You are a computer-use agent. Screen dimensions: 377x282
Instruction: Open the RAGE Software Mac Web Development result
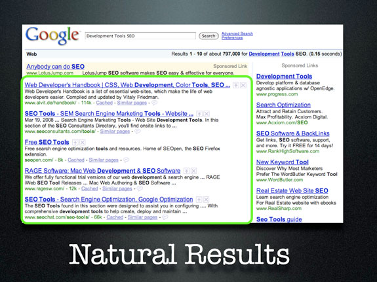pyautogui.click(x=102, y=171)
